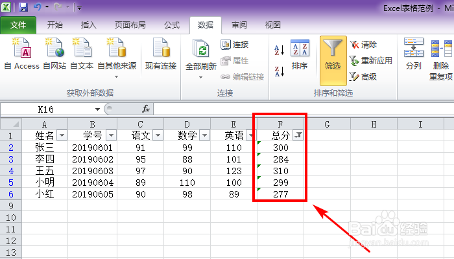Select the cell containing 小红
Image resolution: width=454 pixels, height=259 pixels.
click(45, 194)
